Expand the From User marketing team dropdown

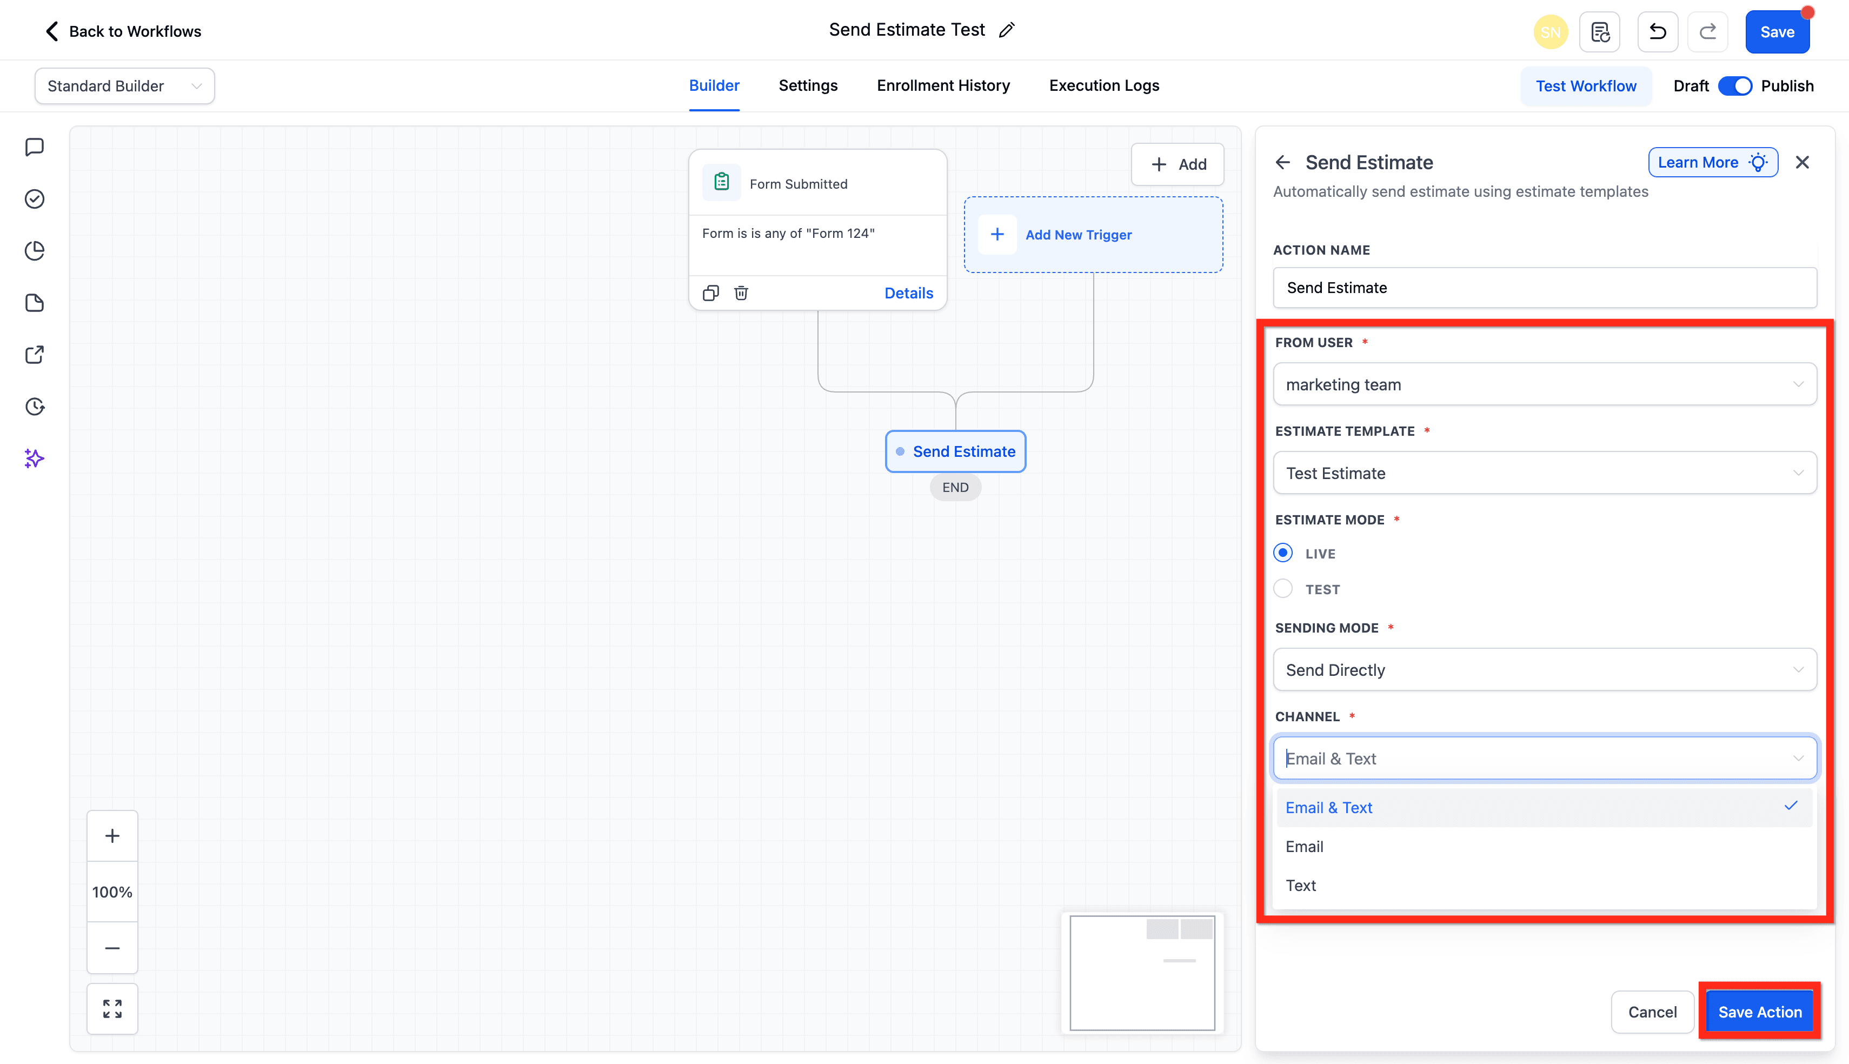[x=1545, y=384]
